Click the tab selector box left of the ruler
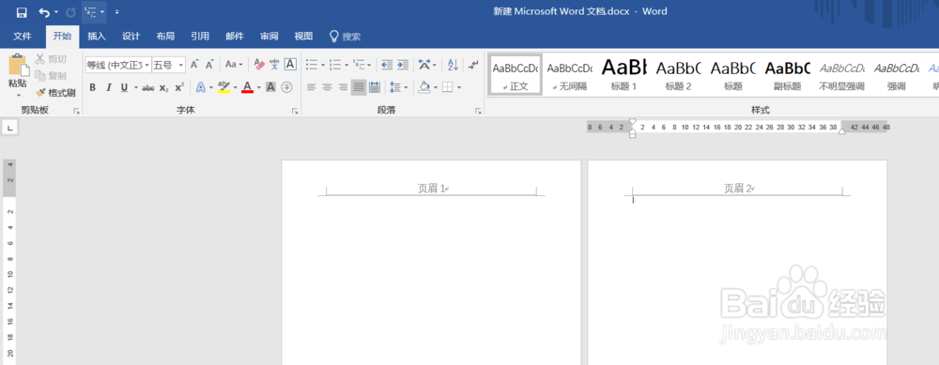The image size is (939, 365). tap(9, 128)
